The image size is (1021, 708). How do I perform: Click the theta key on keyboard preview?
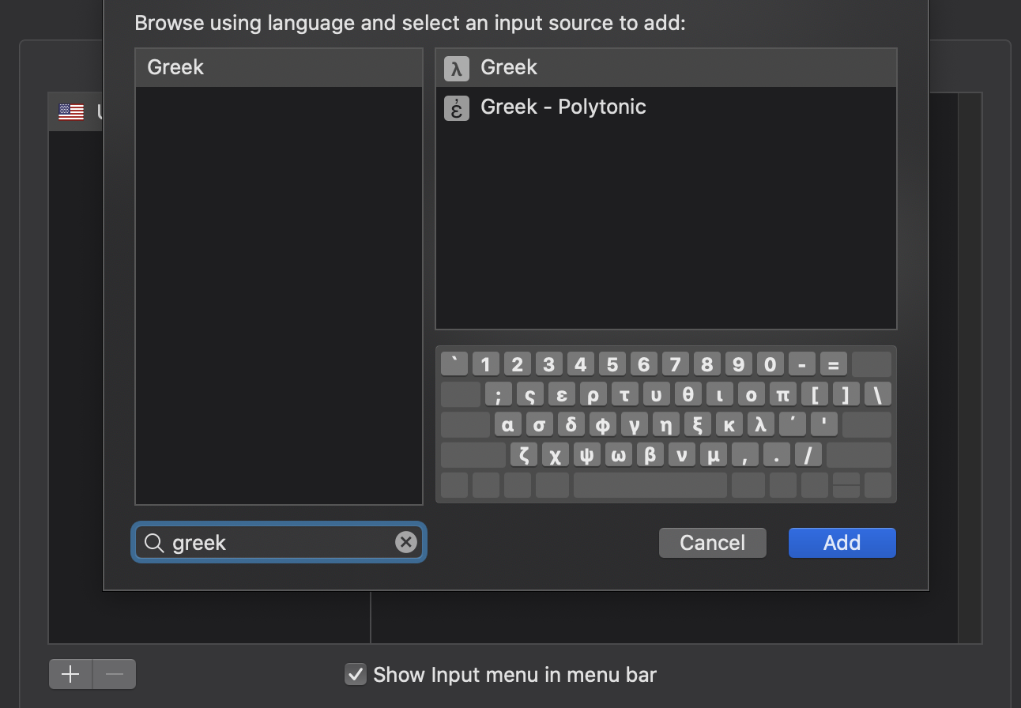coord(688,394)
